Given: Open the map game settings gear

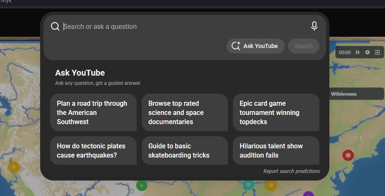Looking at the screenshot, I should pos(367,52).
